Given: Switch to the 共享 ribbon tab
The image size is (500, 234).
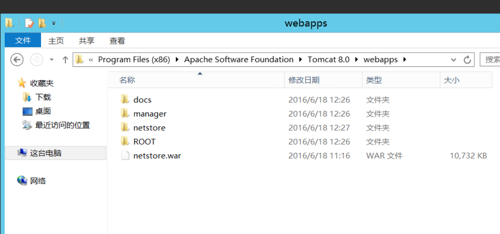Looking at the screenshot, I should click(x=87, y=41).
